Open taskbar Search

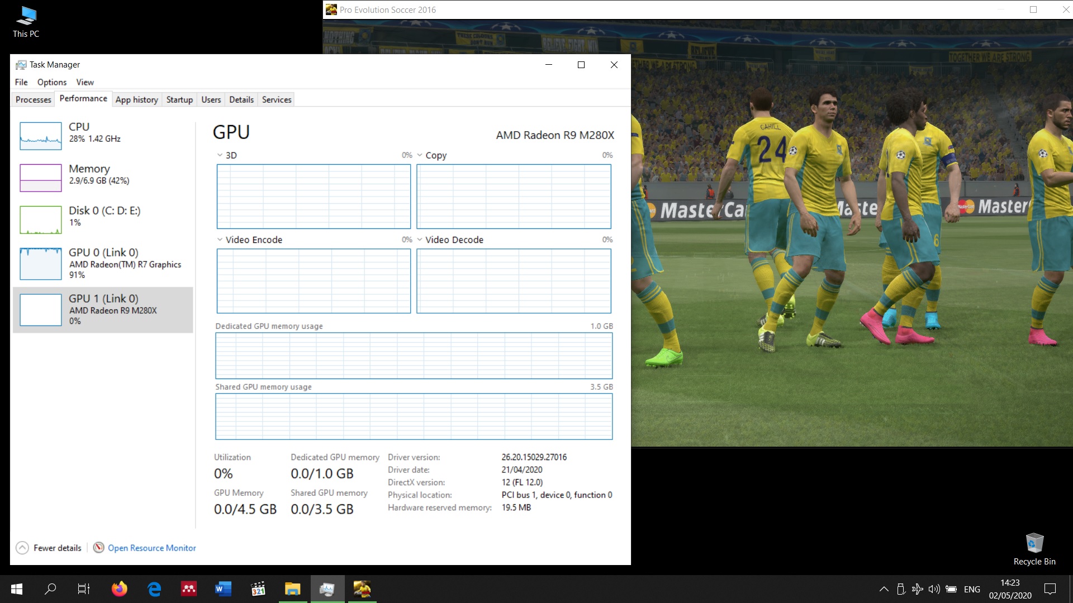pyautogui.click(x=50, y=589)
